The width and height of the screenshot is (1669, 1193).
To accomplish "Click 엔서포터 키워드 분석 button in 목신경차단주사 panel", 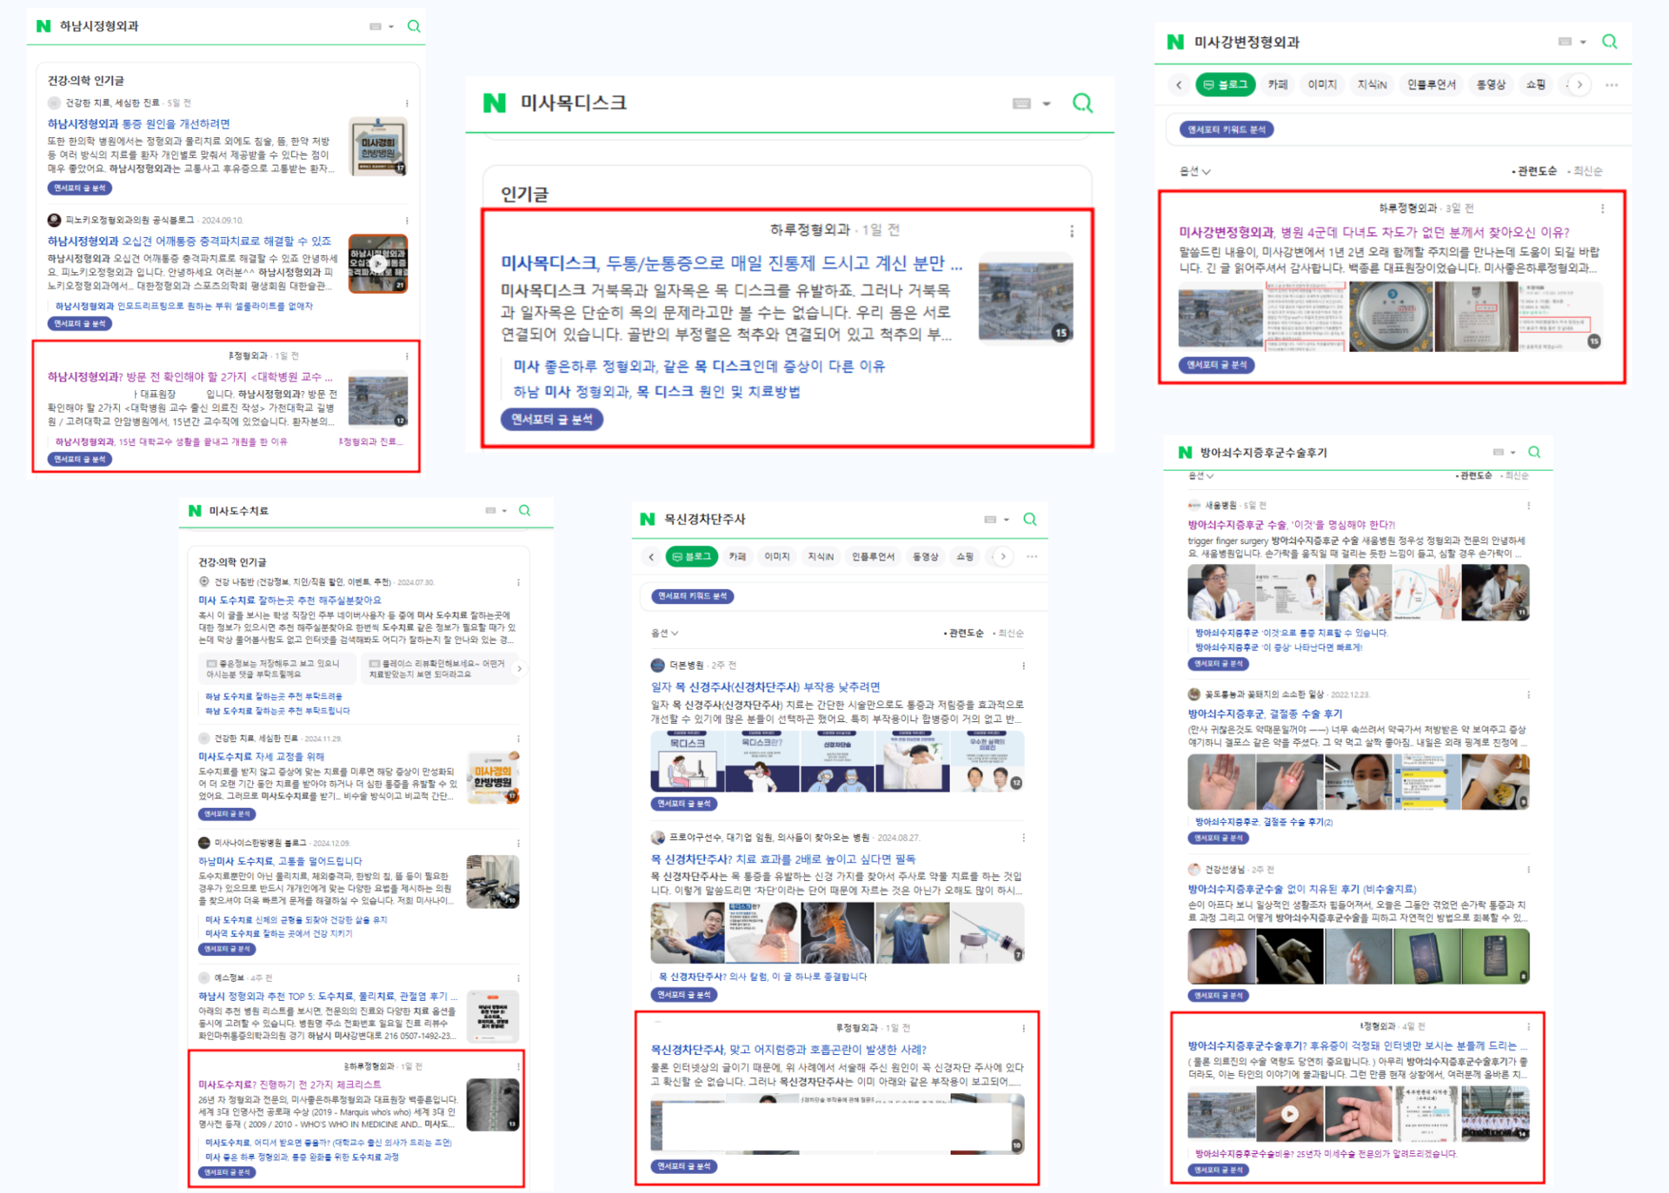I will (693, 596).
